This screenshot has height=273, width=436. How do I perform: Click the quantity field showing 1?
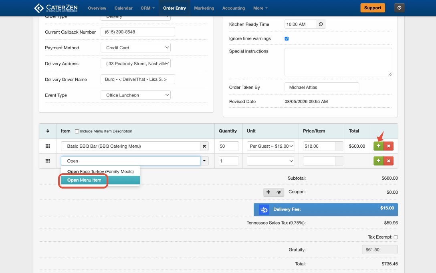(x=228, y=161)
